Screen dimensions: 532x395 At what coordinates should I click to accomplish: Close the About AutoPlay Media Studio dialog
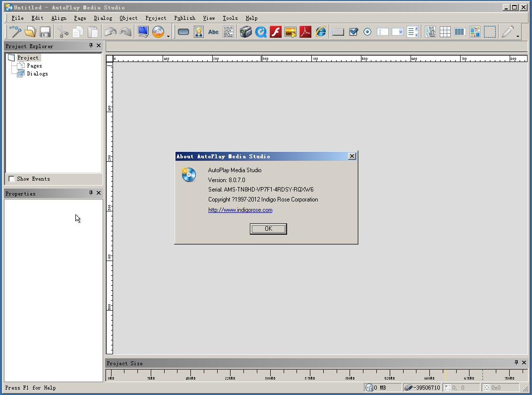coord(352,156)
